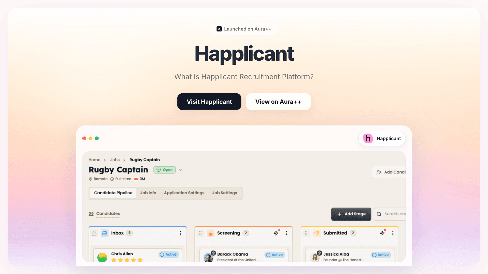Click the Rugby Captain job title heading
The height and width of the screenshot is (274, 488).
(118, 170)
